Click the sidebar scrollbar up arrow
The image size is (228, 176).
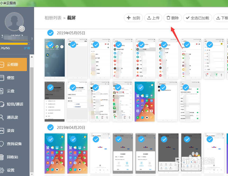click(x=32, y=57)
